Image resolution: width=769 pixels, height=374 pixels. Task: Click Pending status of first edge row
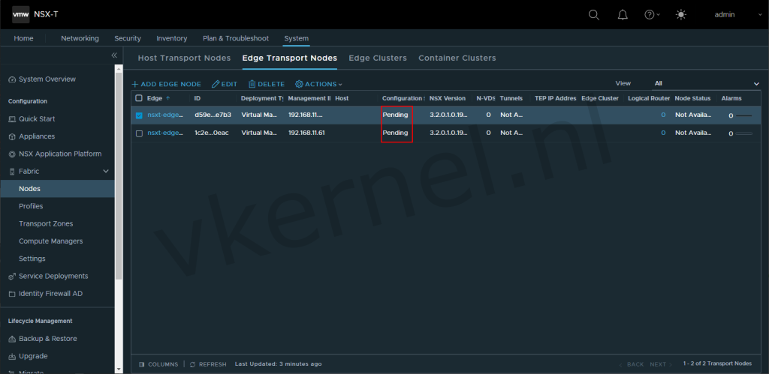click(x=395, y=115)
